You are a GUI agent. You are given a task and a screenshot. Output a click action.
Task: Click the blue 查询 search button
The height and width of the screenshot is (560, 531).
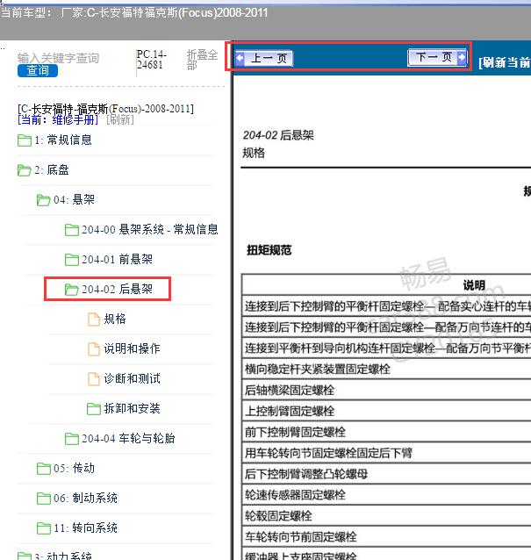click(x=38, y=71)
